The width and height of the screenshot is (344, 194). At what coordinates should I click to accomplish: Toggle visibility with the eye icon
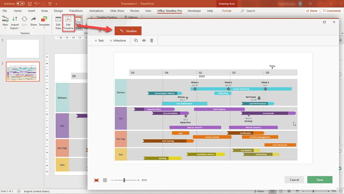144,41
